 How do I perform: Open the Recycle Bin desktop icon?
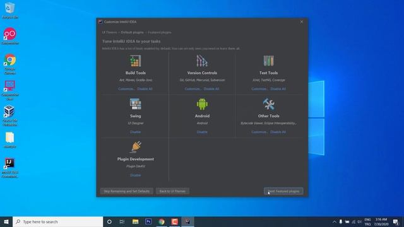coord(10,11)
